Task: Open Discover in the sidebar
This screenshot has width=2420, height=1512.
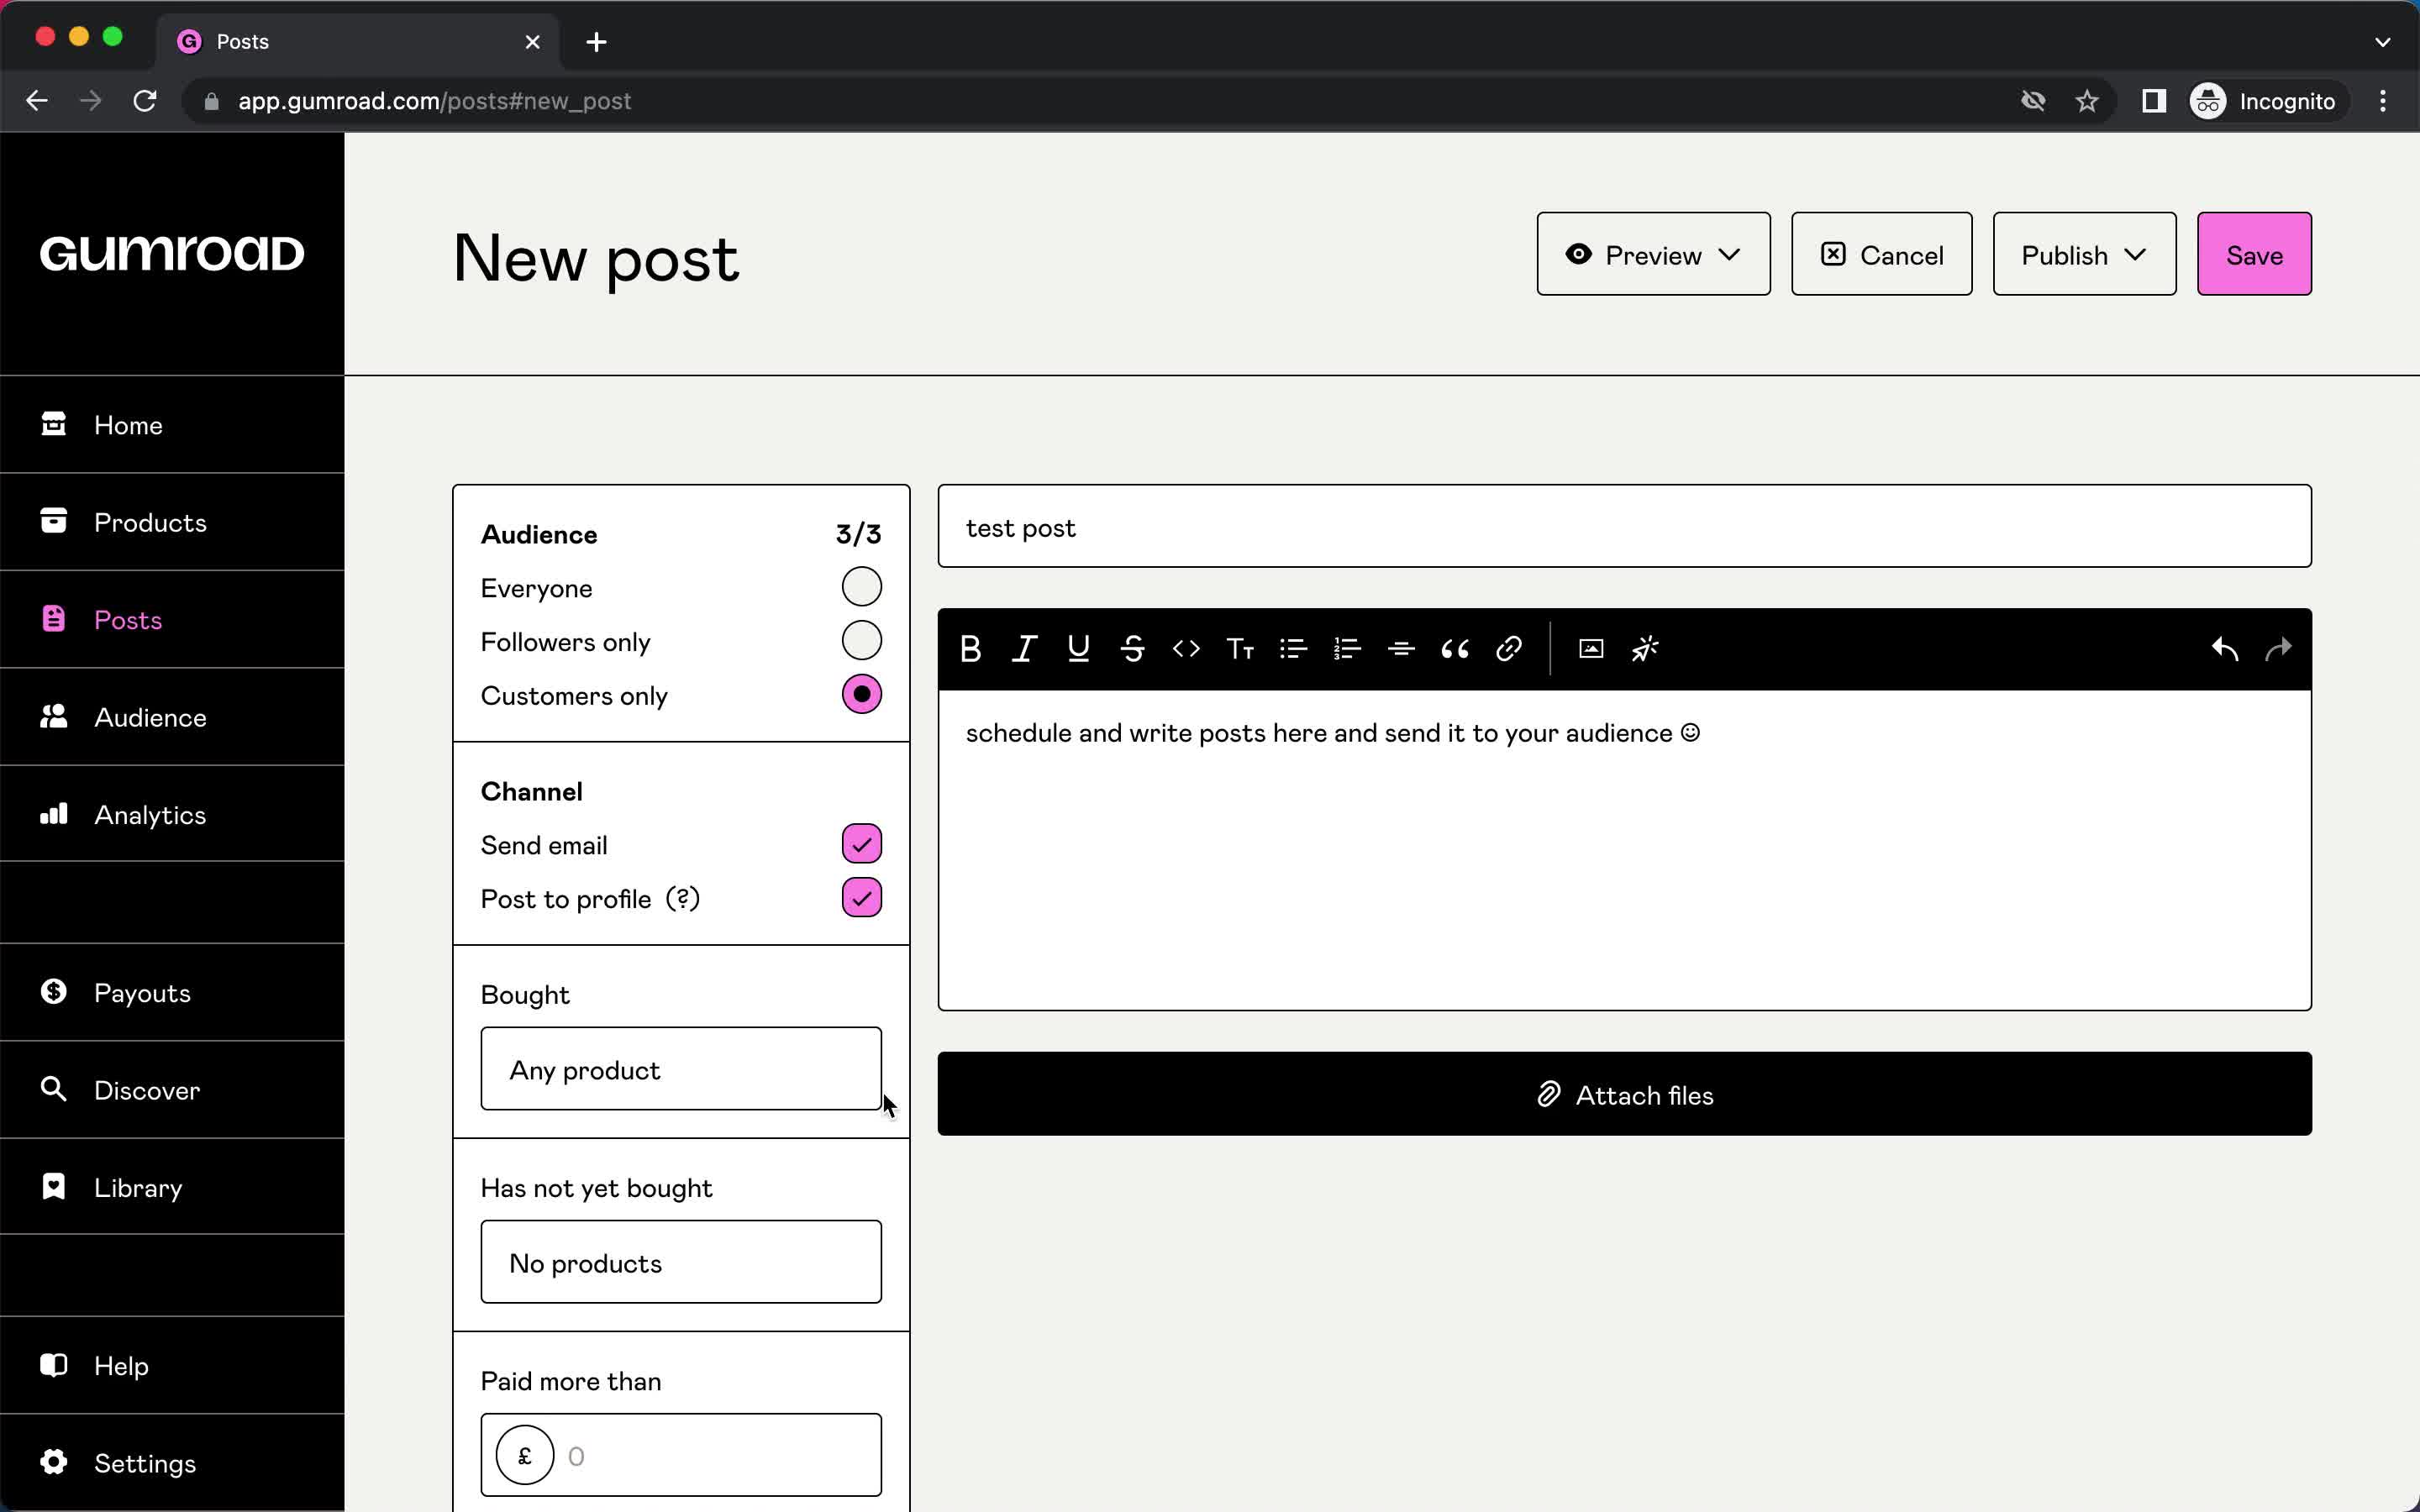Action: coord(172,1090)
